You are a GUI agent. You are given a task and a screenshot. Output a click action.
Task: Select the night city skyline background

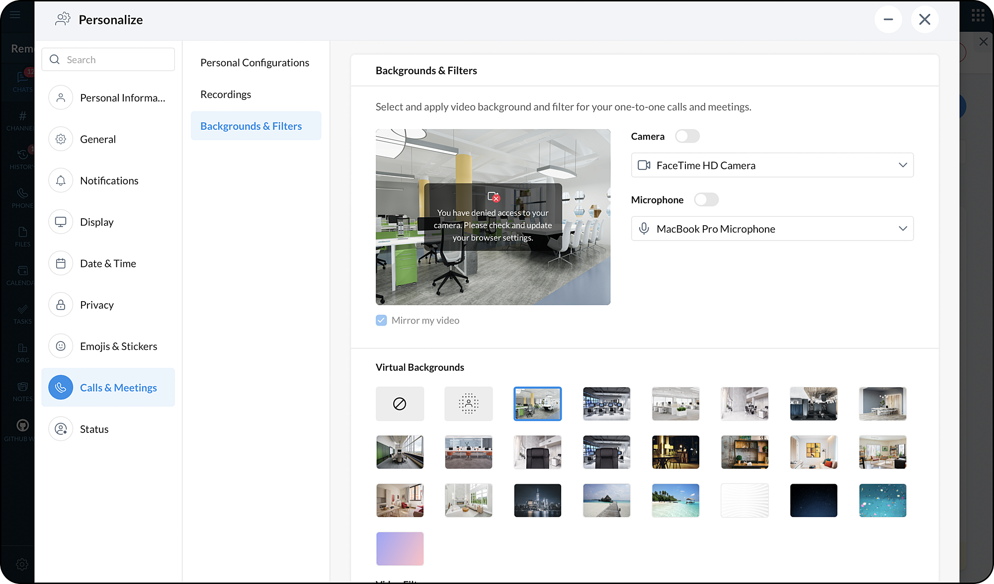[x=538, y=501]
